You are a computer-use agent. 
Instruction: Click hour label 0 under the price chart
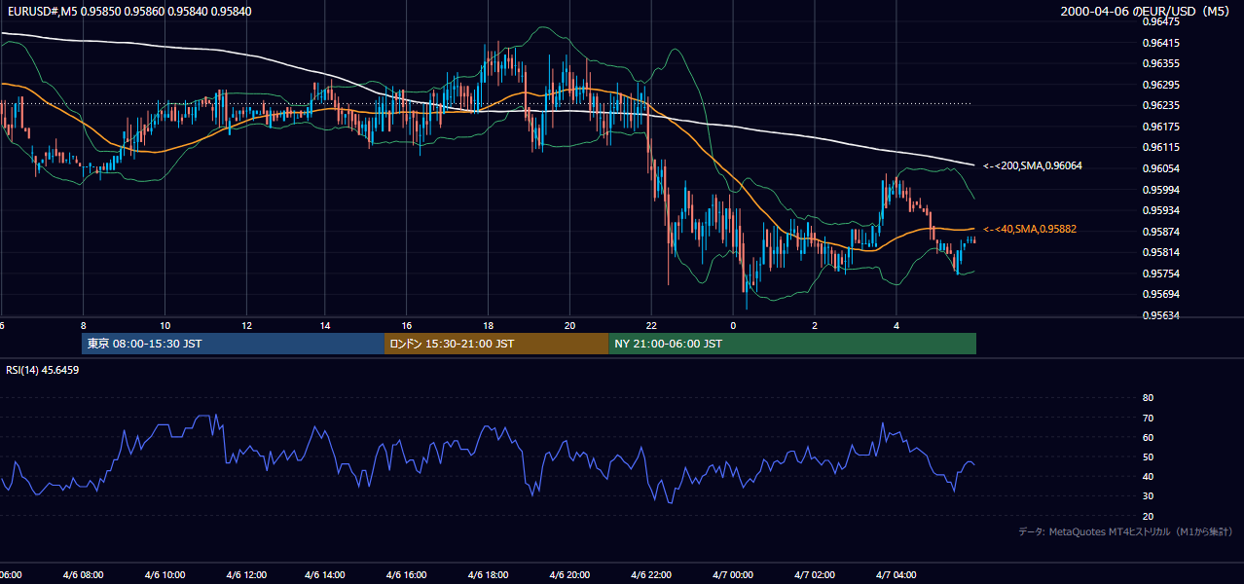(733, 325)
